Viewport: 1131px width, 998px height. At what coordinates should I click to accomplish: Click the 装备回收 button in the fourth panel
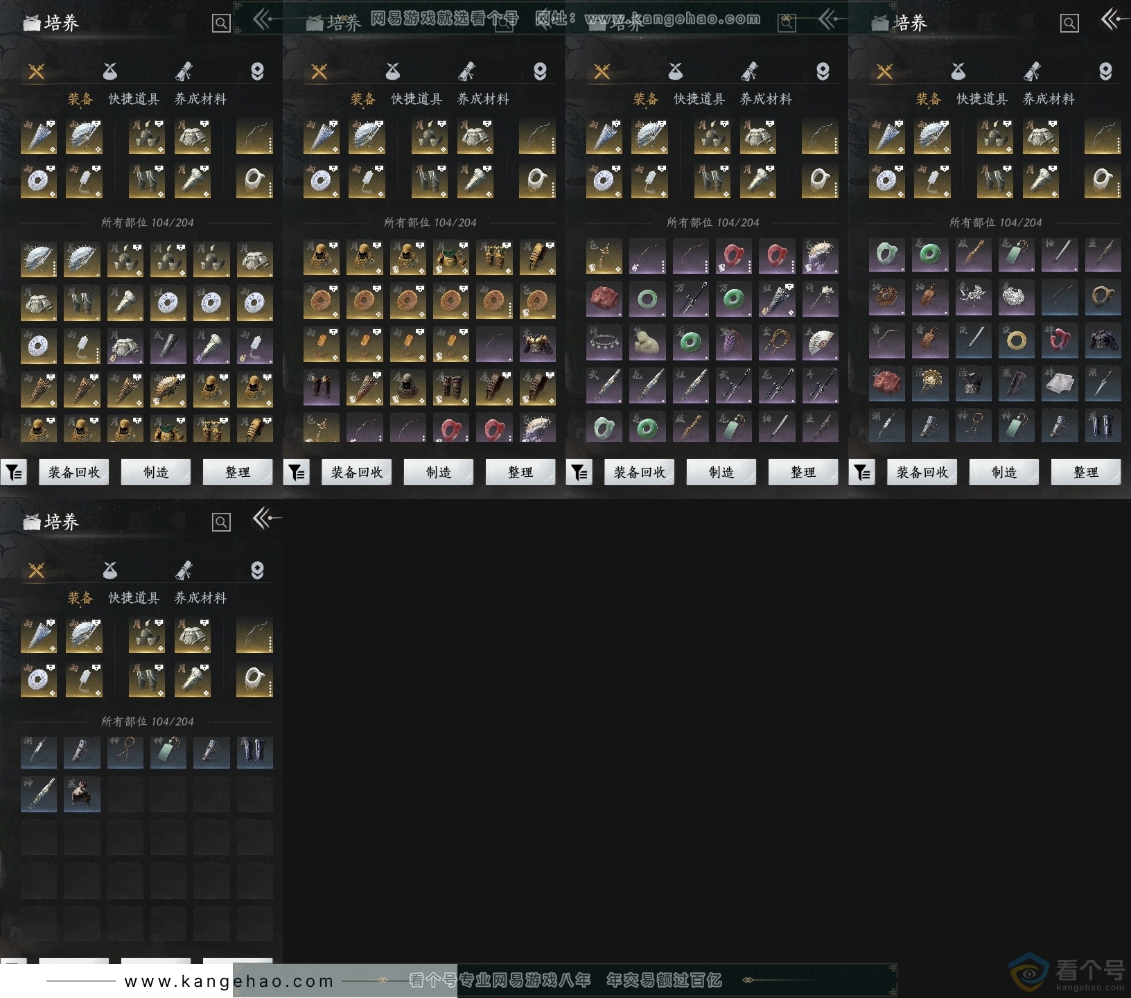(x=922, y=472)
